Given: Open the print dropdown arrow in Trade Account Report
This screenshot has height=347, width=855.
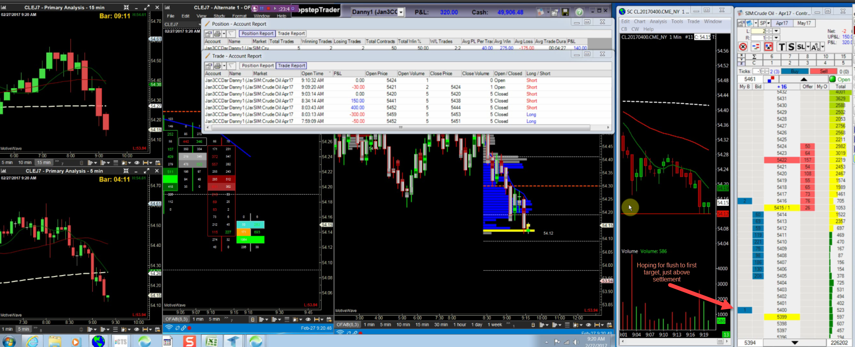Looking at the screenshot, I should [224, 66].
